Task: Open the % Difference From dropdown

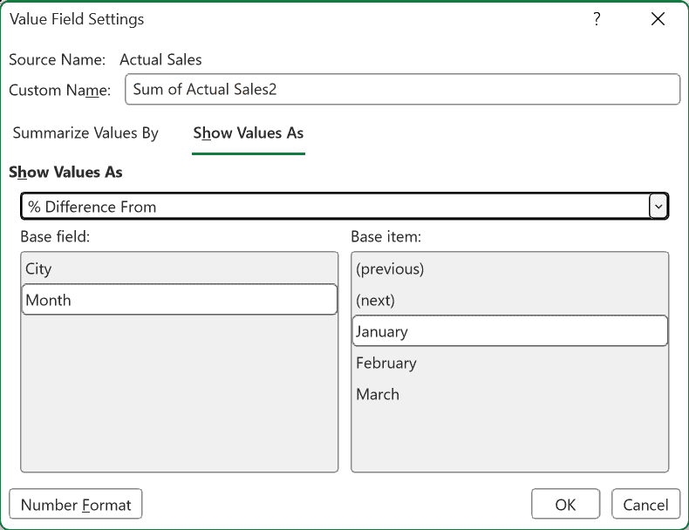Action: pos(344,207)
